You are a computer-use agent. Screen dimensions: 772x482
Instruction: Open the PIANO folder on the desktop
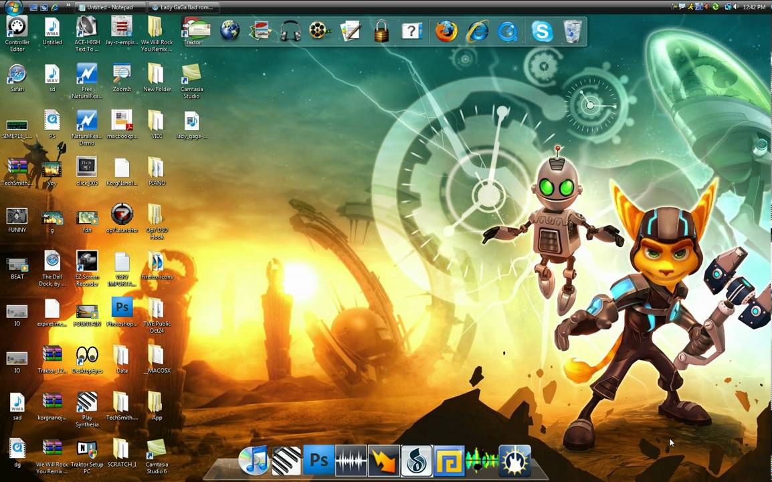point(157,171)
